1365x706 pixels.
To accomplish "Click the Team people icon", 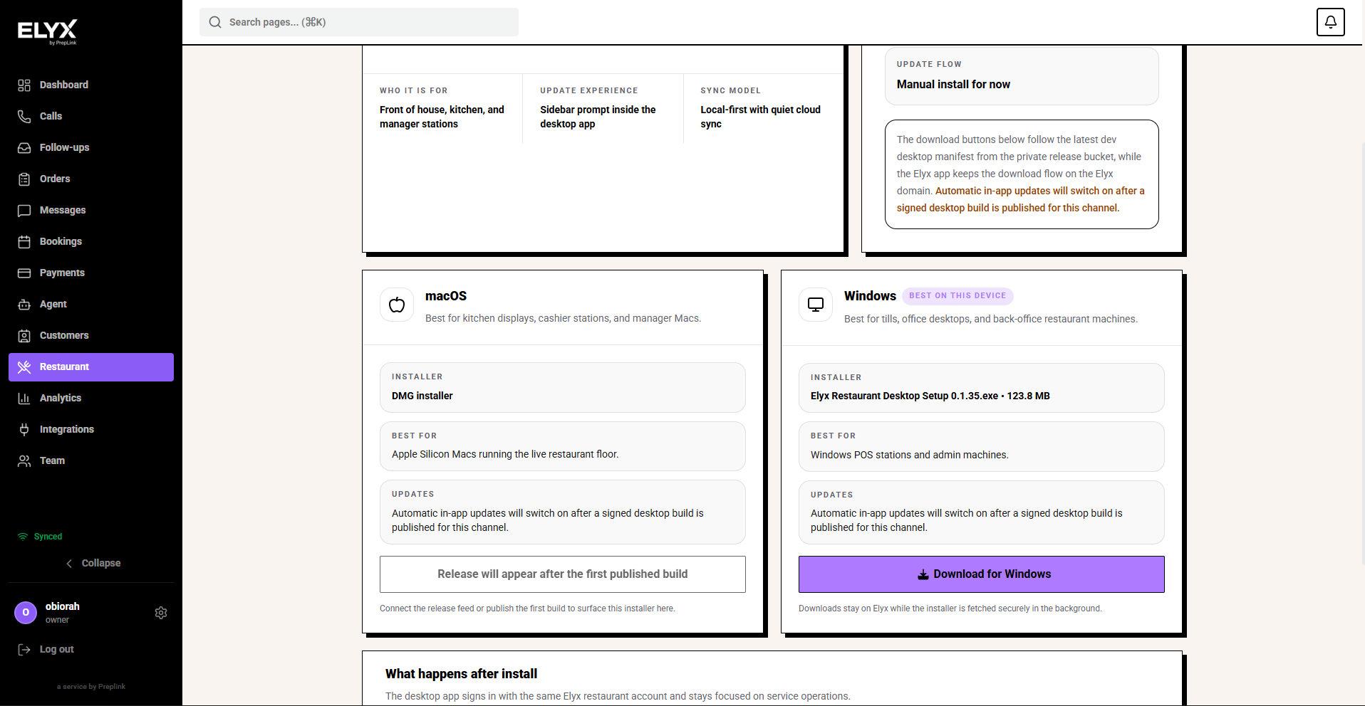I will [24, 461].
